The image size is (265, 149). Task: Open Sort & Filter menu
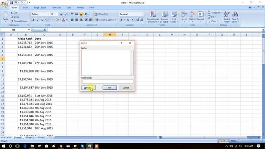pos(226,17)
